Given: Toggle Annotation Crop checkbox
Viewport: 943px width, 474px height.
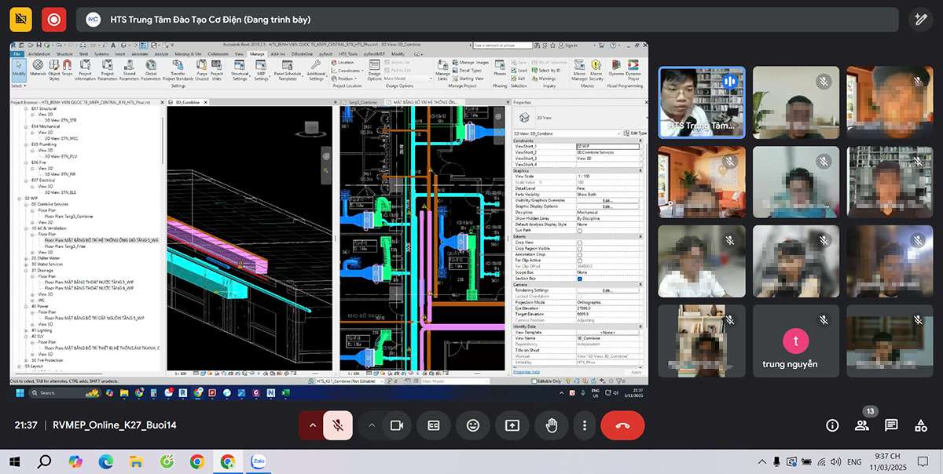Looking at the screenshot, I should tap(580, 254).
